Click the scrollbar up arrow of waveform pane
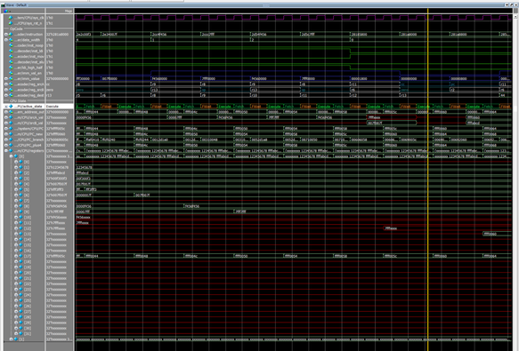The image size is (519, 351). pyautogui.click(x=515, y=18)
